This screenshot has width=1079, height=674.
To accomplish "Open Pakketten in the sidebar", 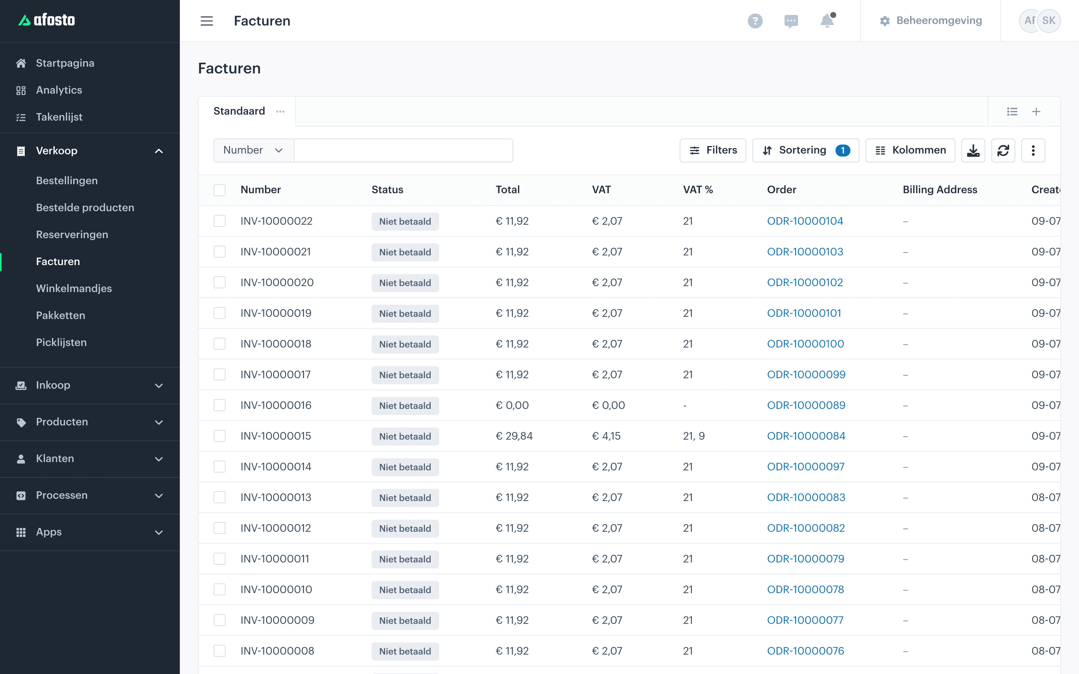I will (61, 316).
